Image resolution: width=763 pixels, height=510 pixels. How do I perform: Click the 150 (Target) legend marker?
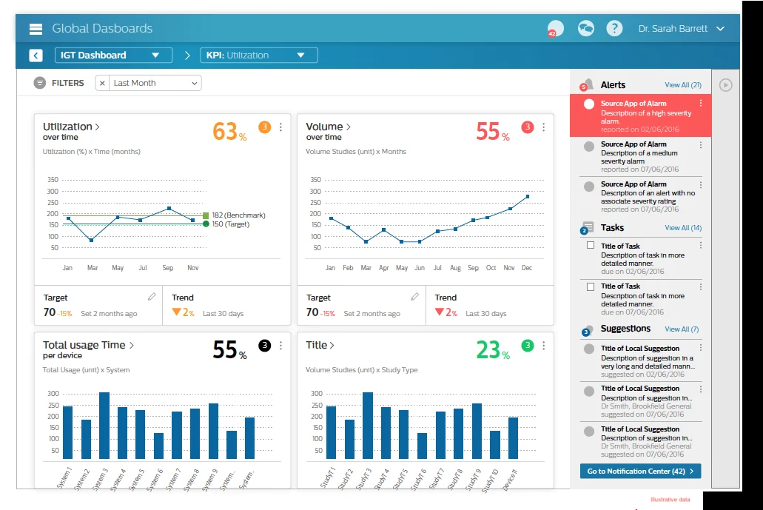[206, 224]
